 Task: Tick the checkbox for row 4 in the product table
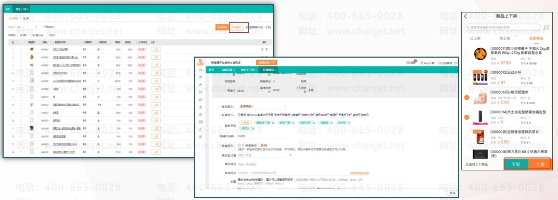[21, 73]
